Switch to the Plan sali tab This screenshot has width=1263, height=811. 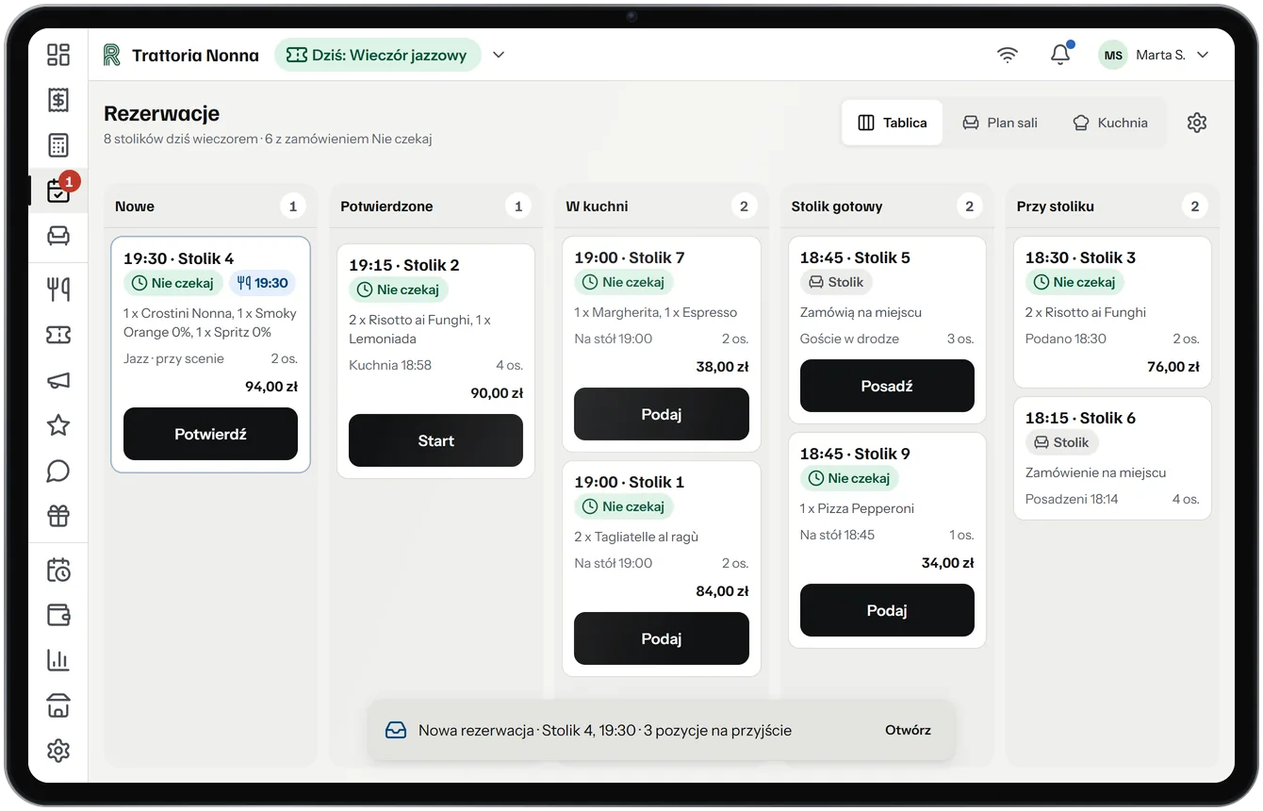(999, 123)
